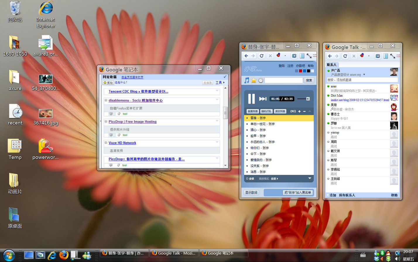The image size is (418, 262).
Task: Click the tag icon under PiccDrop Free Image Hosting note
Action: (x=119, y=135)
